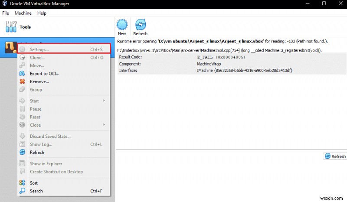The width and height of the screenshot is (347, 202).
Task: Click the Move icon in context menu
Action: (22, 65)
